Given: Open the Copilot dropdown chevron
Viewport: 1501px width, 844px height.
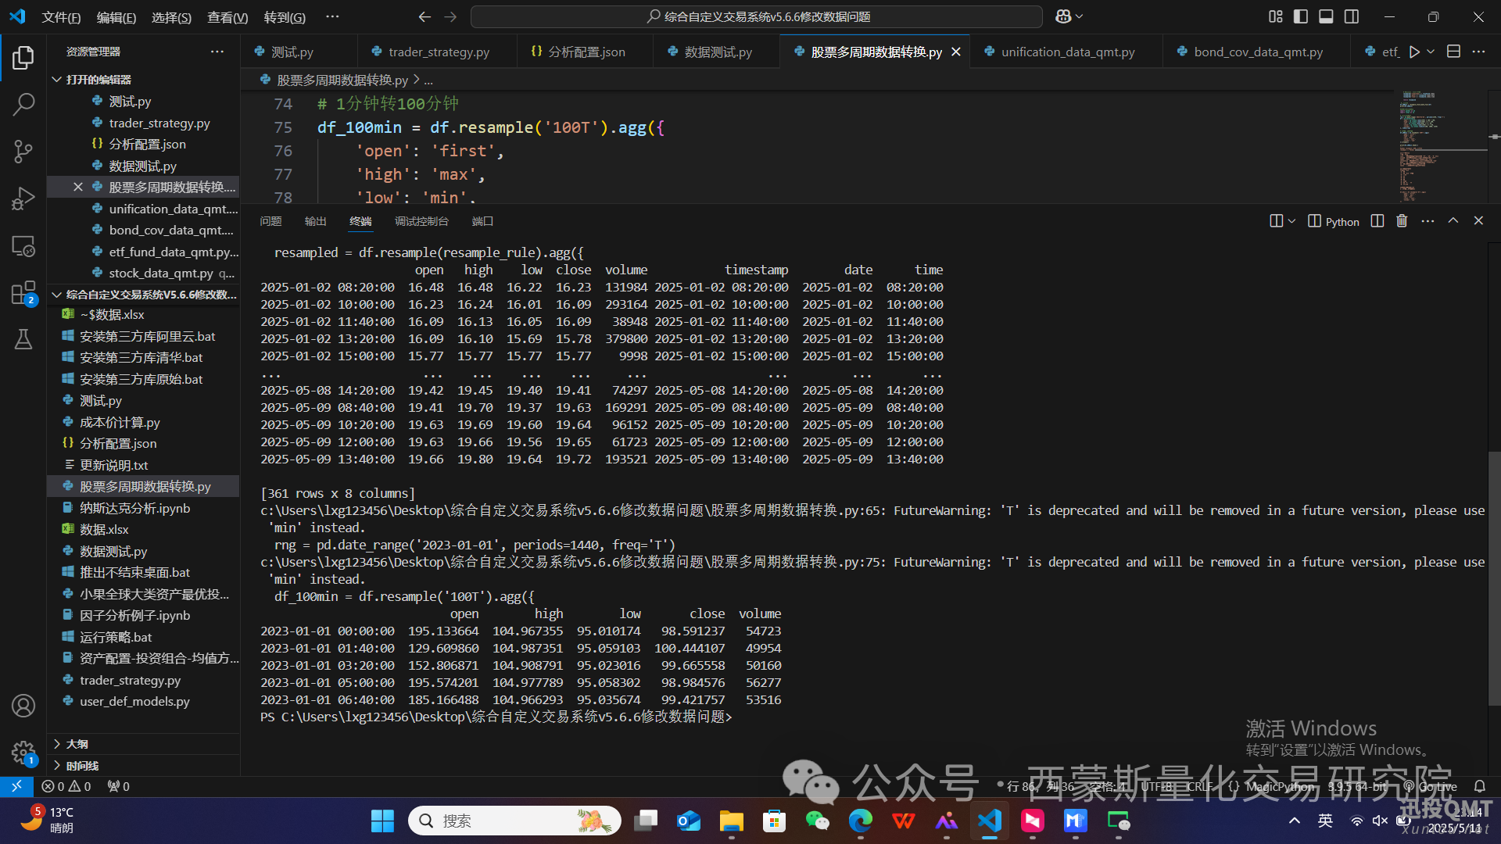Looking at the screenshot, I should tap(1080, 16).
